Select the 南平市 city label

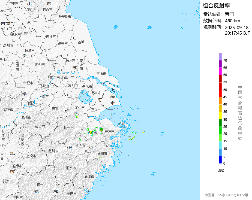[42, 184]
